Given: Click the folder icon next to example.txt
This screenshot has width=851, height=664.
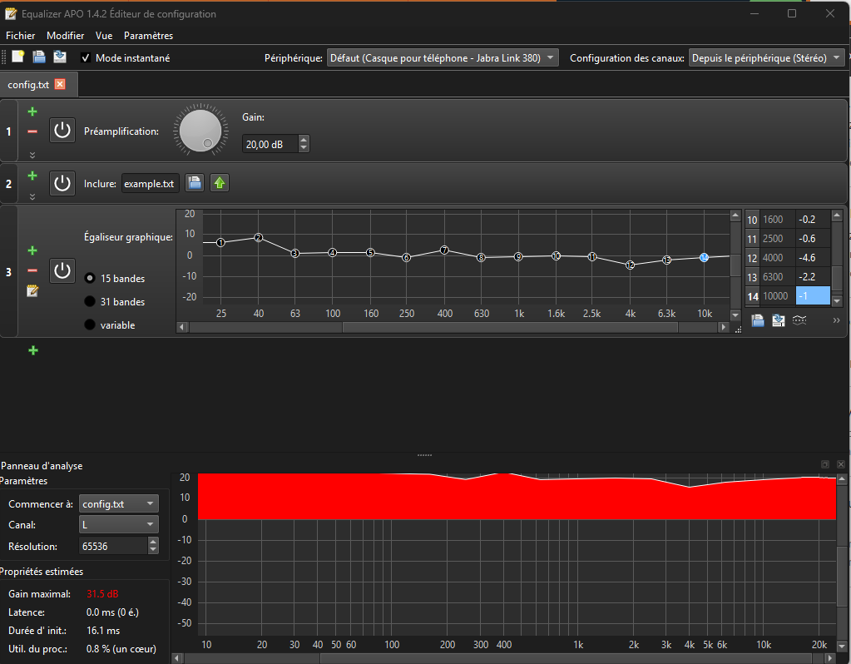Looking at the screenshot, I should coord(194,183).
